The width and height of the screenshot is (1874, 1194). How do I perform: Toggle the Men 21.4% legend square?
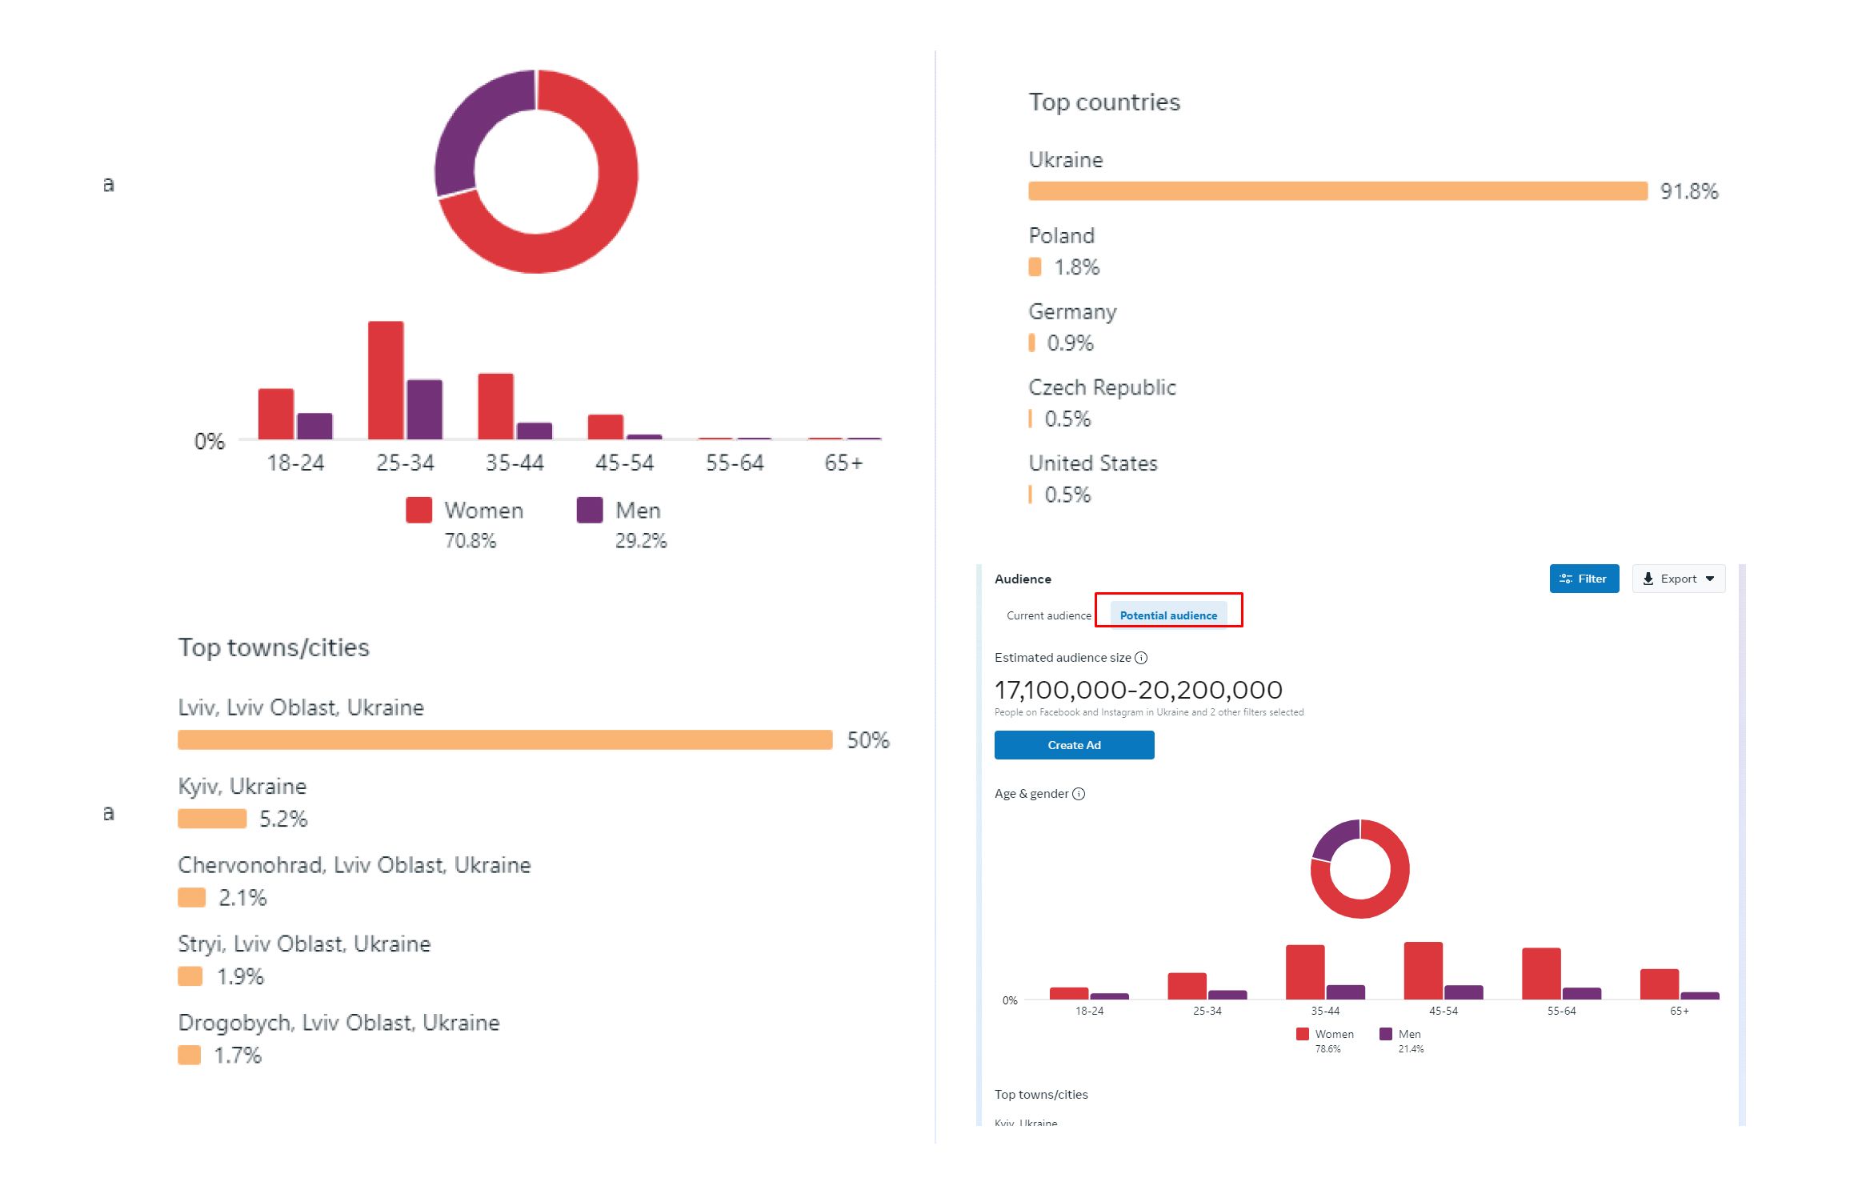coord(1385,1034)
